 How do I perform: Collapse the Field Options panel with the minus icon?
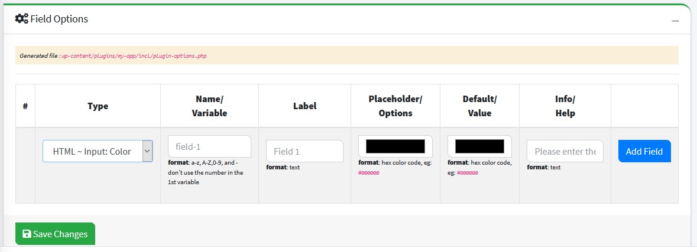pos(675,21)
